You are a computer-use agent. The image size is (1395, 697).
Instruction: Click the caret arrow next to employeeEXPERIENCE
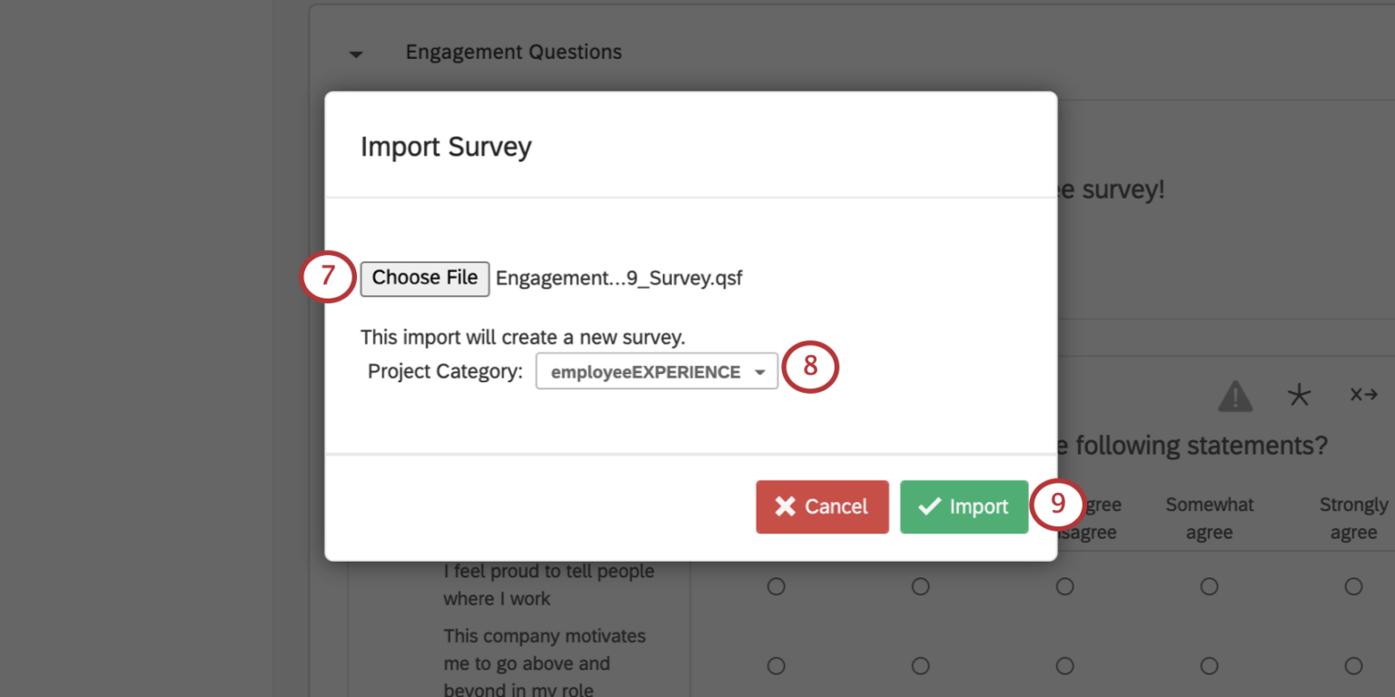click(x=761, y=371)
